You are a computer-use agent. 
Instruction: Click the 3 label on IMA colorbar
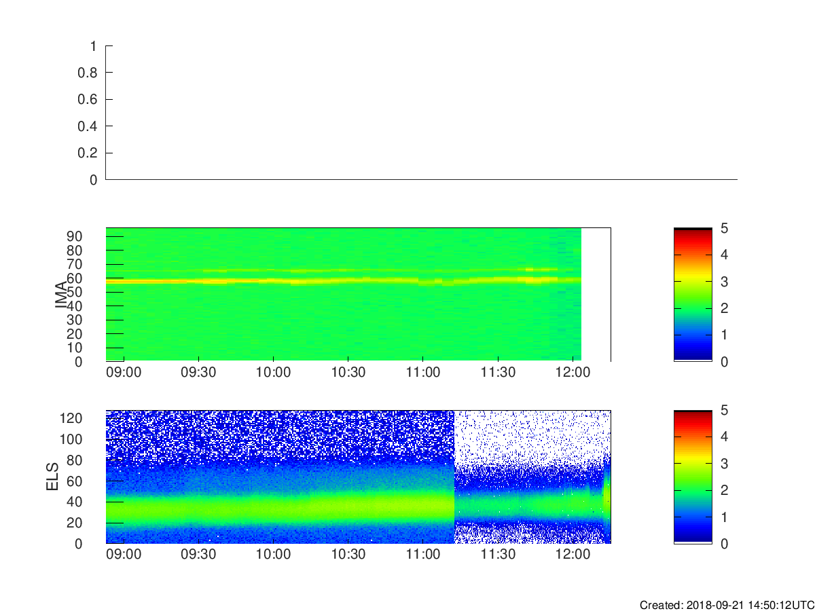(724, 281)
